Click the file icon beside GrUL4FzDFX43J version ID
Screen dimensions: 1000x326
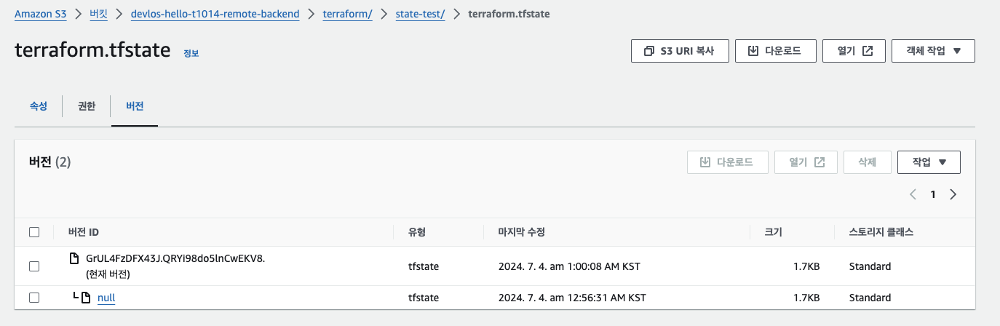point(74,258)
